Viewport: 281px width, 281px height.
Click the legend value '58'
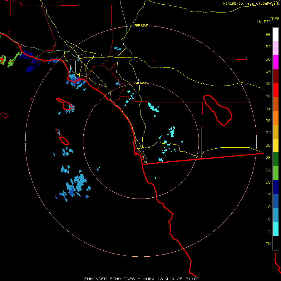268,59
